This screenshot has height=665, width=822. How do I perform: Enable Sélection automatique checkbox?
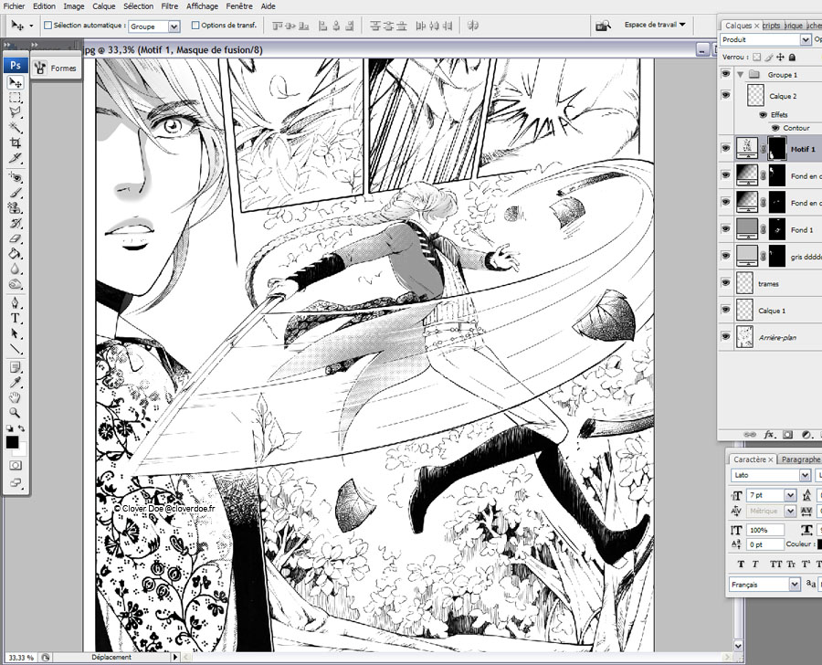click(x=48, y=26)
